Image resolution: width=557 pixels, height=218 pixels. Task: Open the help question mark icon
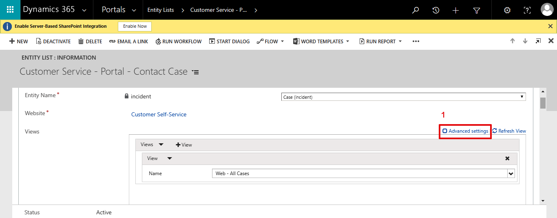(x=527, y=10)
